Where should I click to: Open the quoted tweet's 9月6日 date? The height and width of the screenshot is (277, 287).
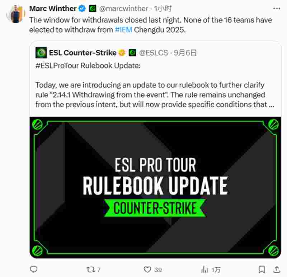click(x=185, y=53)
